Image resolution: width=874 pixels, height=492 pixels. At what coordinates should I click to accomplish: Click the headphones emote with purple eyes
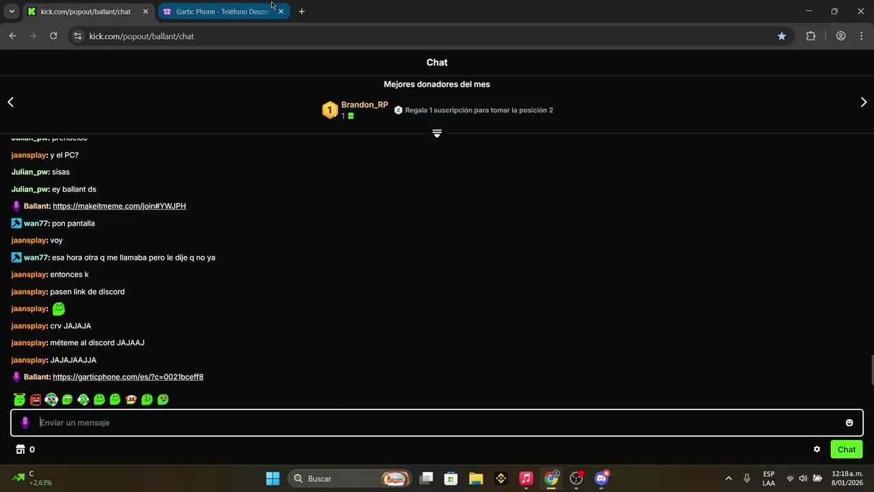51,400
